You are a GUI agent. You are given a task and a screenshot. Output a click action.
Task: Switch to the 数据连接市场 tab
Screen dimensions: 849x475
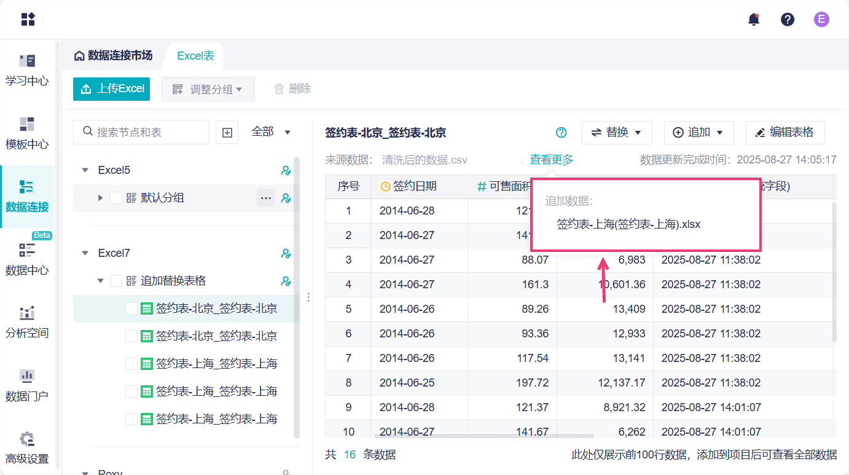click(113, 56)
